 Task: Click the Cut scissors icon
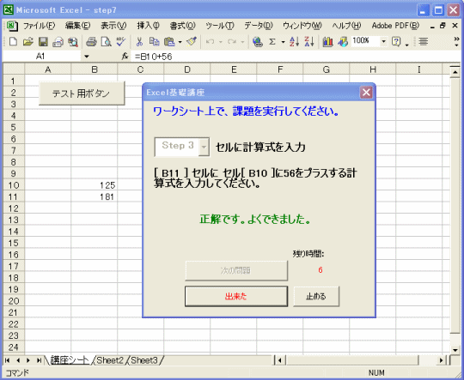pos(139,42)
